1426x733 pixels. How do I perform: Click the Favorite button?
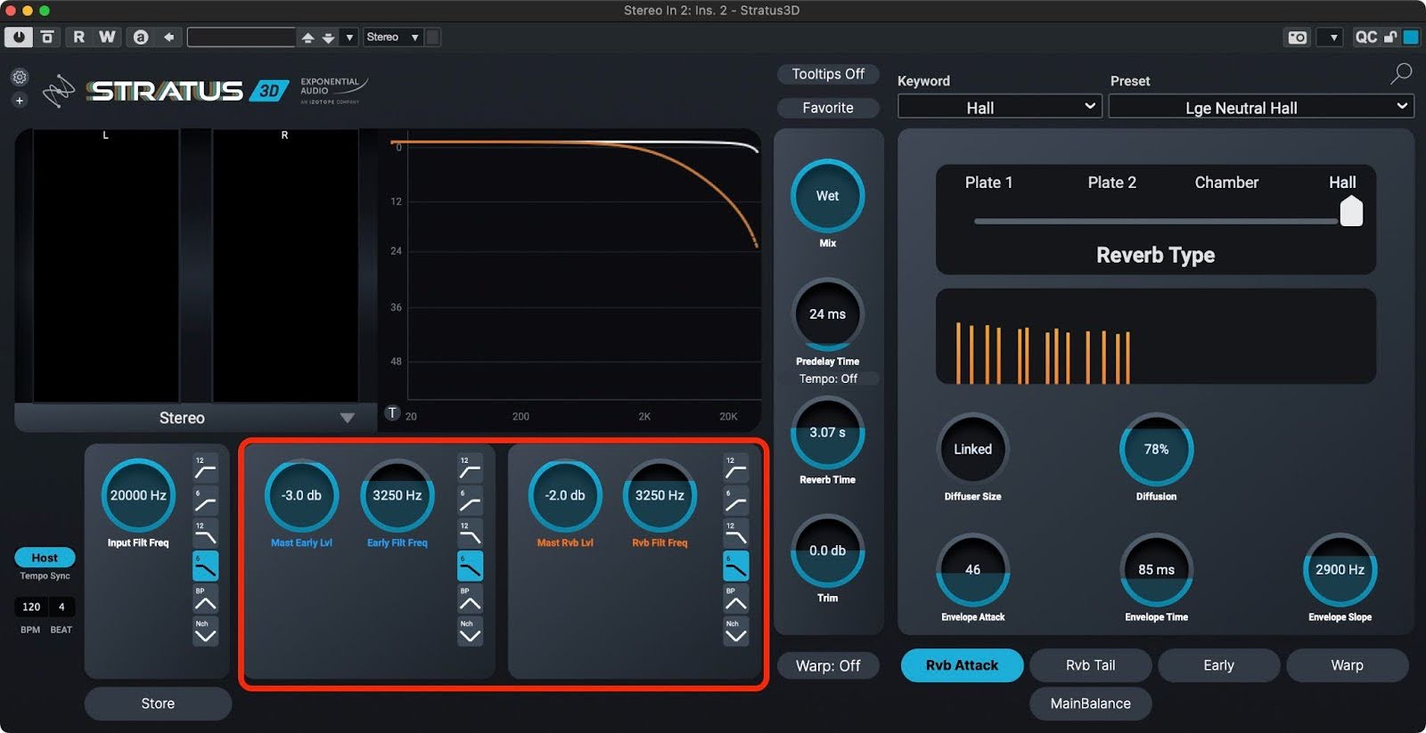click(828, 108)
